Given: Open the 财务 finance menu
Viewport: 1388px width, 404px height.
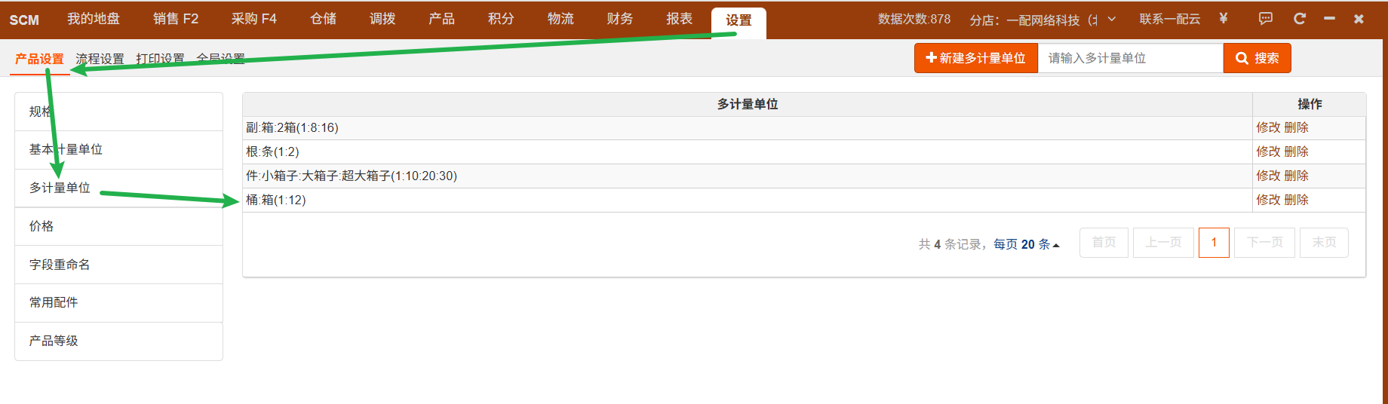Looking at the screenshot, I should click(619, 19).
